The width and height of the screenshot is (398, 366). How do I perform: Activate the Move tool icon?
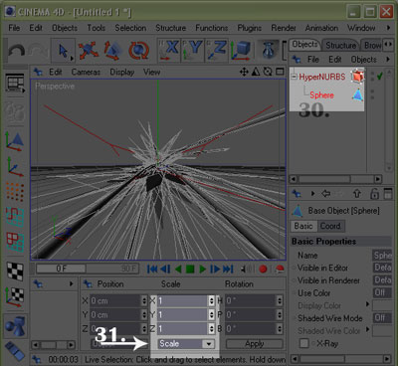[89, 51]
